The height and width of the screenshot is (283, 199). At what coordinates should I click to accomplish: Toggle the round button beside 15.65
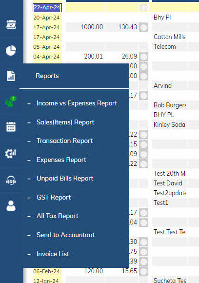[x=143, y=271]
